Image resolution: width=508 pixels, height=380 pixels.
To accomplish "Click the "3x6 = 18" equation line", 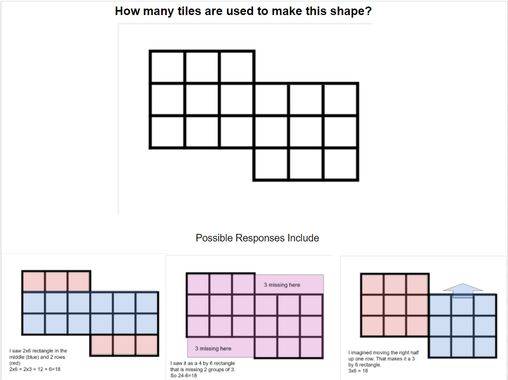I will point(357,371).
